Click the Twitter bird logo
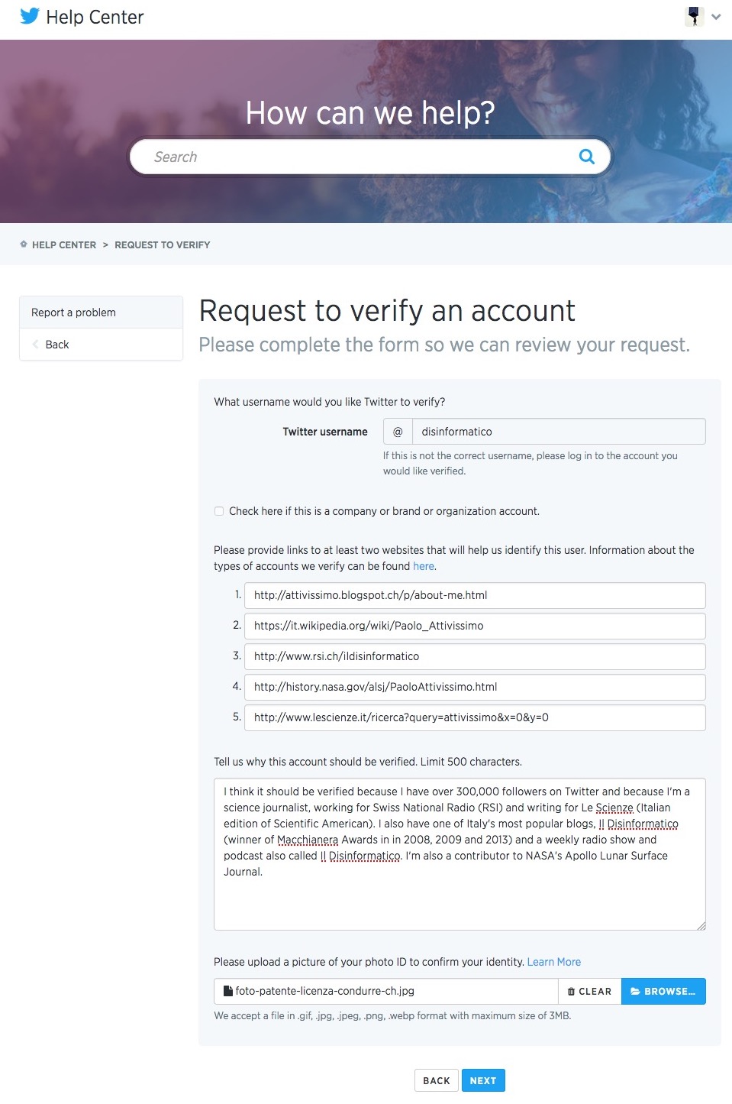This screenshot has height=1104, width=732. (x=30, y=16)
